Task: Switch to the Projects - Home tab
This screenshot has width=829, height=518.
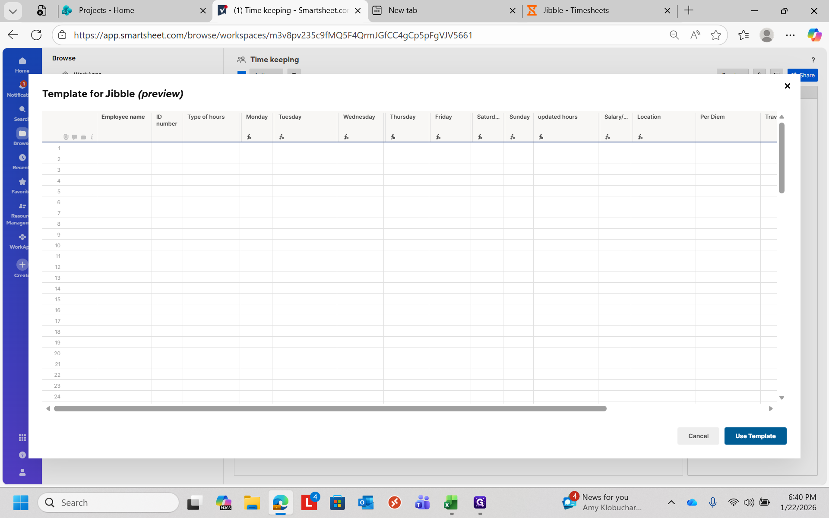Action: click(106, 10)
